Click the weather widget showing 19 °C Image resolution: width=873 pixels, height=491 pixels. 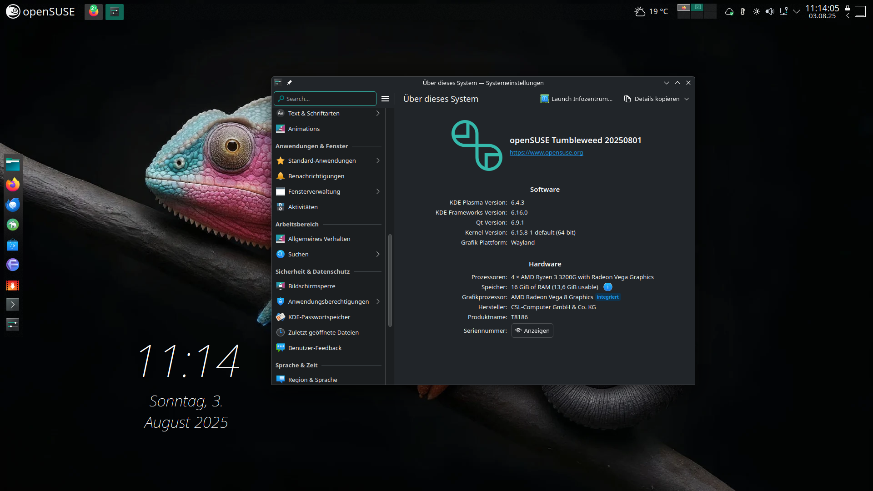pyautogui.click(x=651, y=11)
